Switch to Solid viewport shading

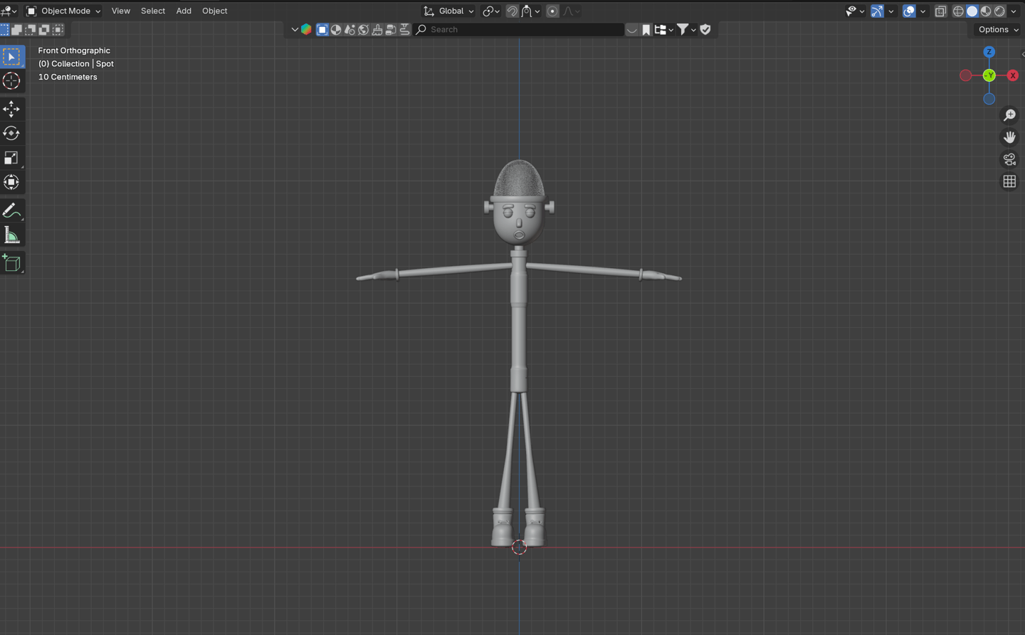(972, 11)
